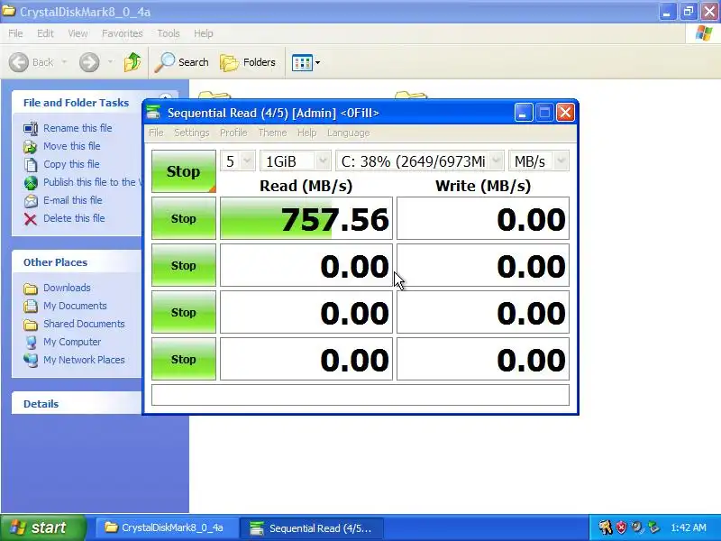
Task: Open the Favorites menu in Explorer window
Action: (123, 33)
